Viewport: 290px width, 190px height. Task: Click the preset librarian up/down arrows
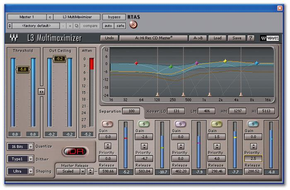click(x=10, y=26)
